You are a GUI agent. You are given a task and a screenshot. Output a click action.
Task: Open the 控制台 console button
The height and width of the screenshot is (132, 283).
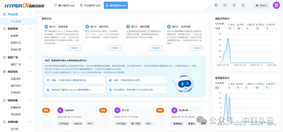tap(261, 5)
